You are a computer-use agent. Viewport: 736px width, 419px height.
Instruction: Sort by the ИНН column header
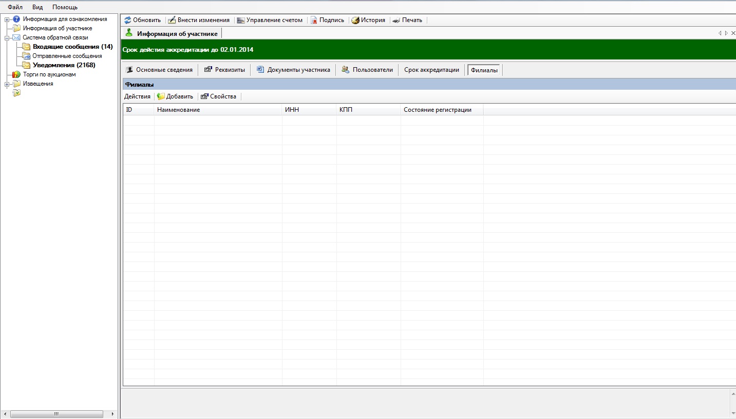click(x=309, y=110)
